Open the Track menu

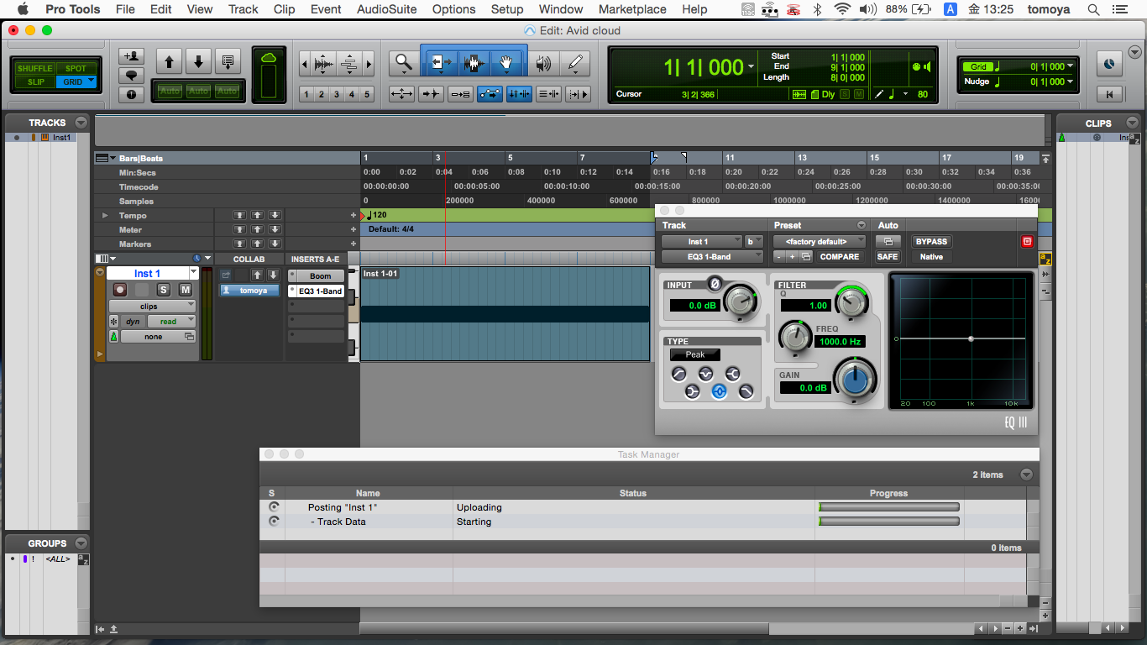coord(244,9)
